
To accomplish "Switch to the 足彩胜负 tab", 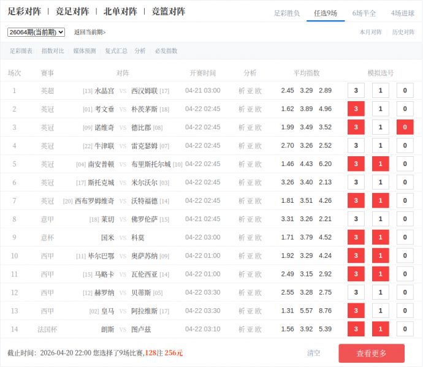I will click(x=286, y=13).
